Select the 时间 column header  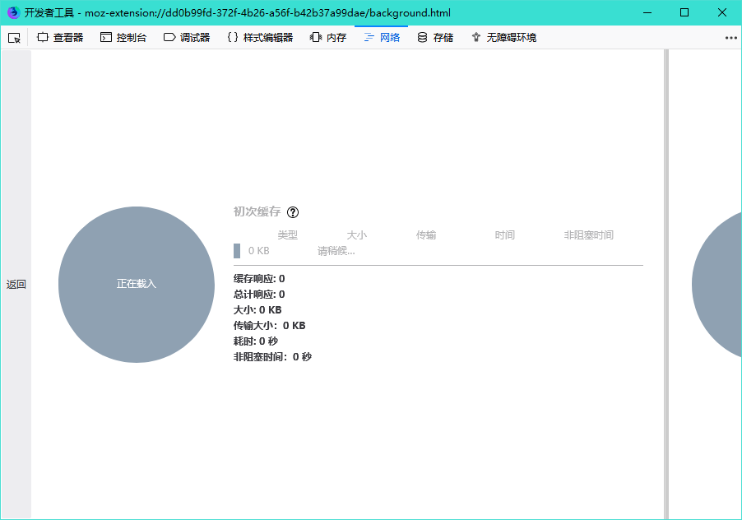tap(504, 234)
